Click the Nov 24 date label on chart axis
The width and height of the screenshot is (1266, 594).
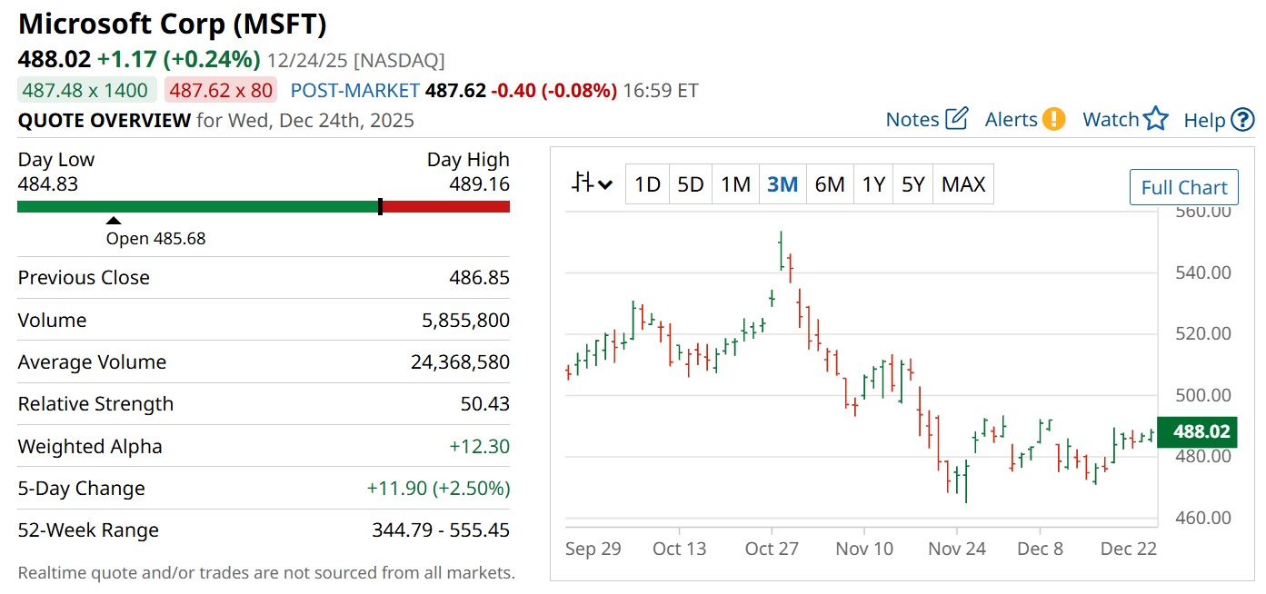(958, 549)
